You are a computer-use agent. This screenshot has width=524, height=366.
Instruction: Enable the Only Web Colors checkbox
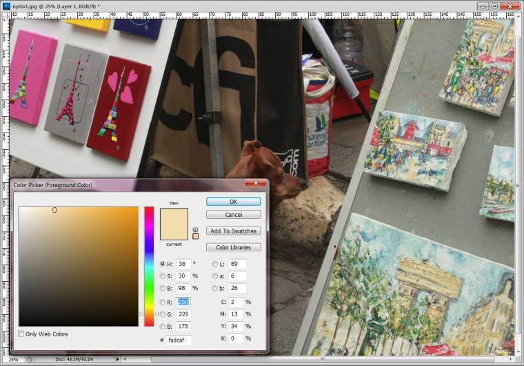point(21,334)
